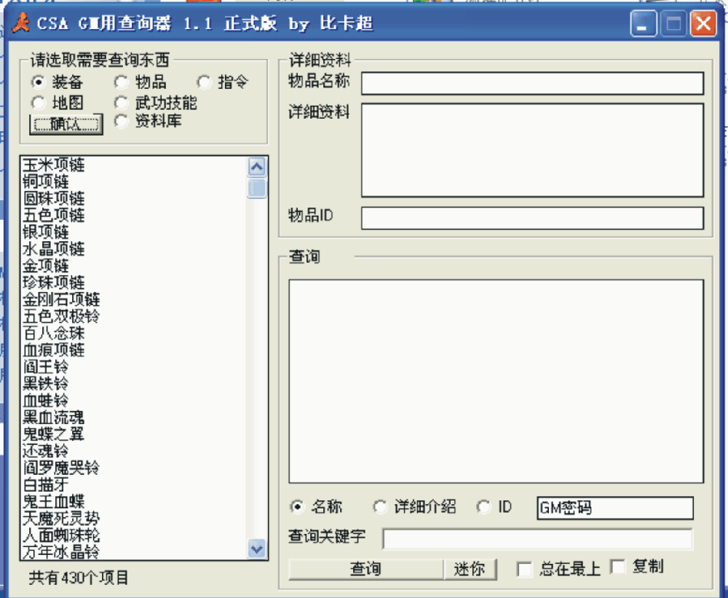This screenshot has width=728, height=598.
Task: Select 详细介绍 search mode radio
Action: click(380, 507)
